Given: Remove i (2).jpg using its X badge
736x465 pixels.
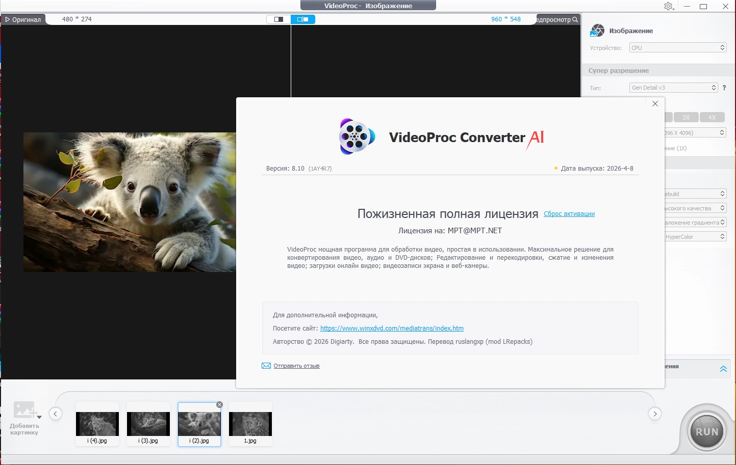Looking at the screenshot, I should (219, 404).
